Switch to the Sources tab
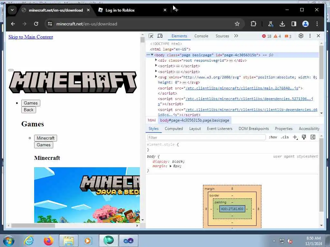 (222, 36)
